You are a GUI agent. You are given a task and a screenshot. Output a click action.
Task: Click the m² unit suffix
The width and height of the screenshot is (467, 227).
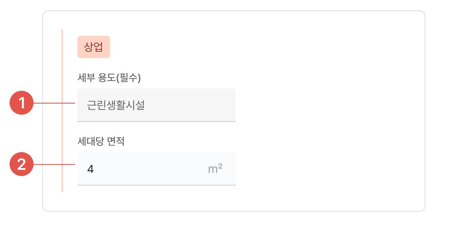coord(215,169)
